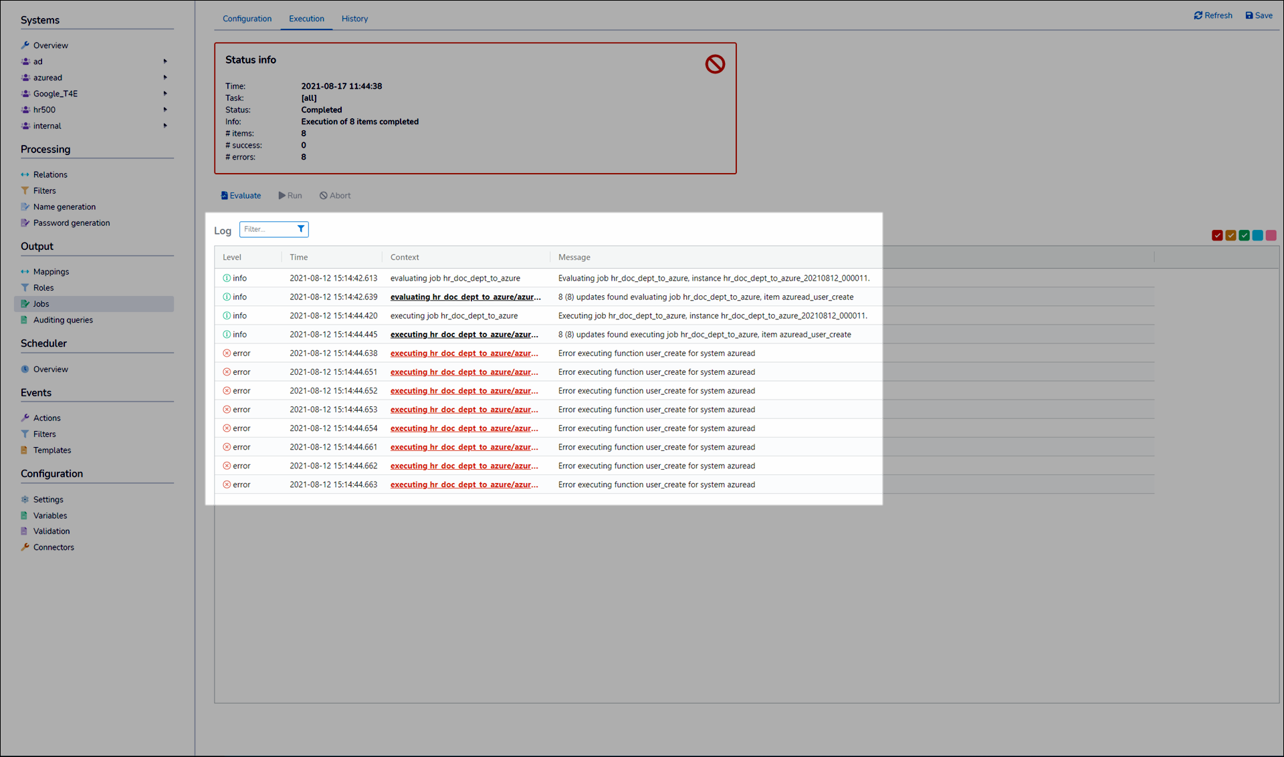Open Connectors via the wrench icon
The width and height of the screenshot is (1284, 757).
[x=25, y=547]
